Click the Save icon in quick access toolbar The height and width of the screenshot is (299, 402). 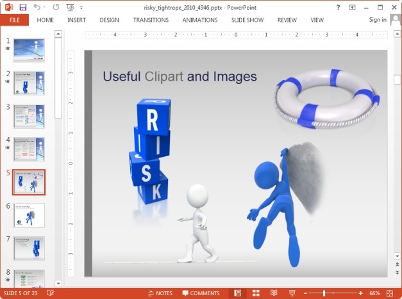[x=23, y=7]
